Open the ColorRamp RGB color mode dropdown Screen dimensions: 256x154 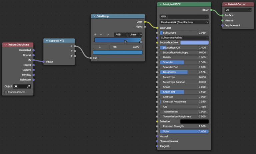click(x=121, y=35)
